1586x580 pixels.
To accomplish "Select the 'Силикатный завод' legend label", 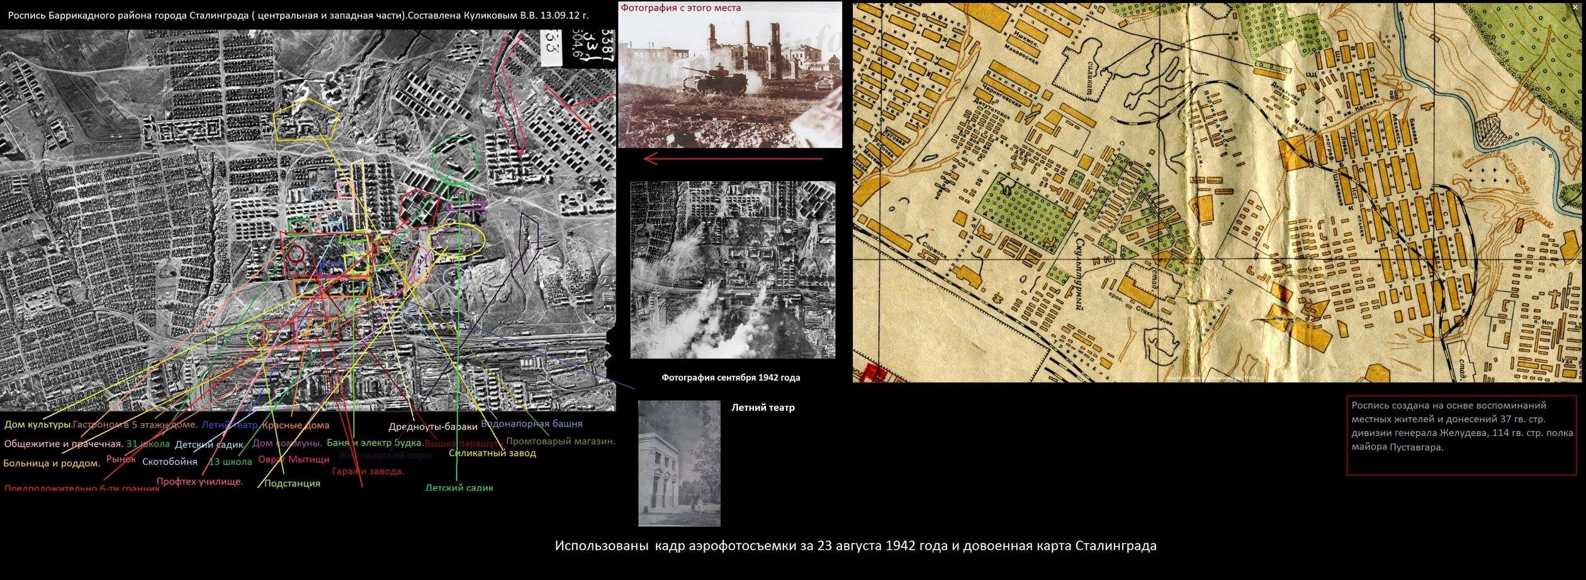I will pyautogui.click(x=493, y=453).
